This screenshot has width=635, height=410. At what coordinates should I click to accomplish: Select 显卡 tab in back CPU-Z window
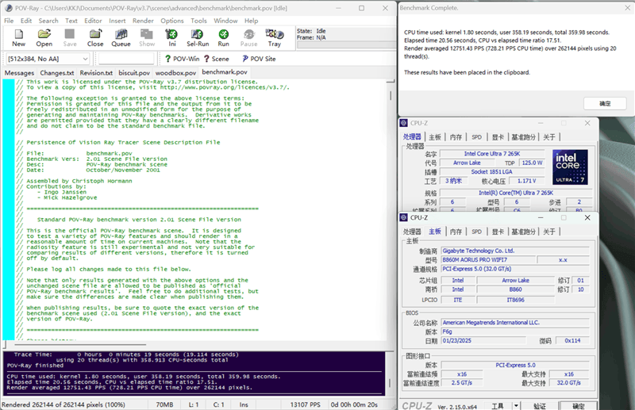coord(498,137)
